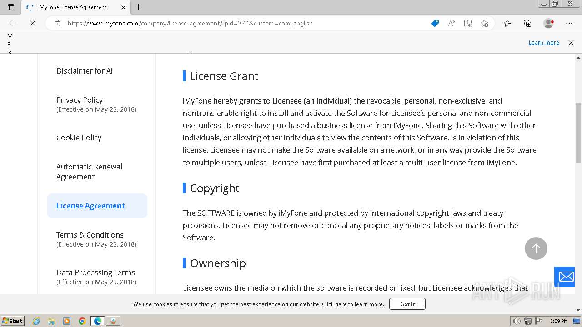Open Action Center flag icon

tap(539, 321)
